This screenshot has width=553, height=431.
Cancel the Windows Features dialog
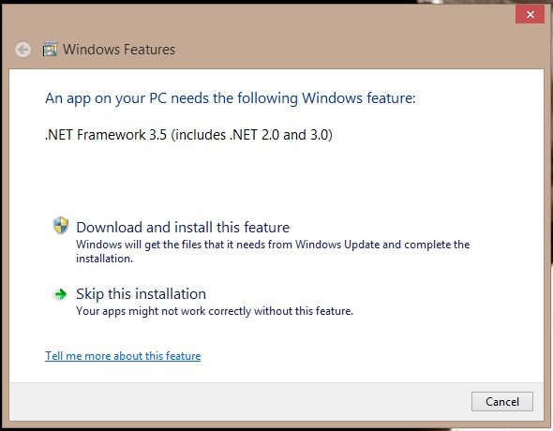click(x=502, y=401)
